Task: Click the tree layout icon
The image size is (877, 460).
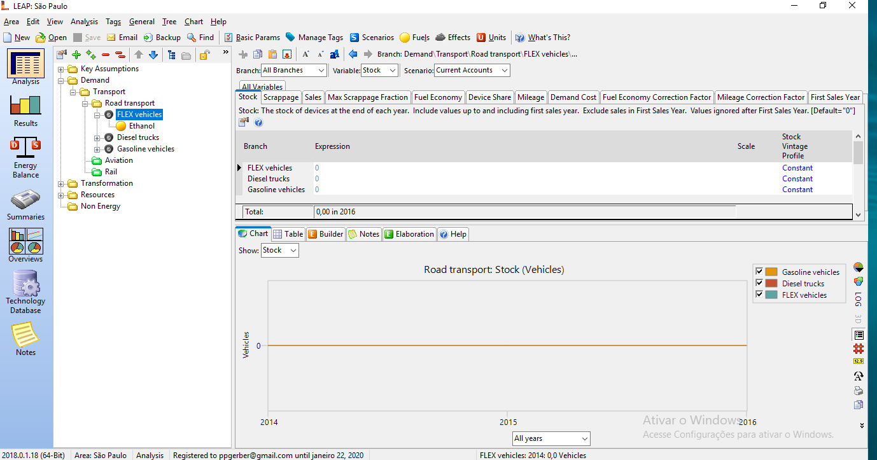Action: click(172, 55)
